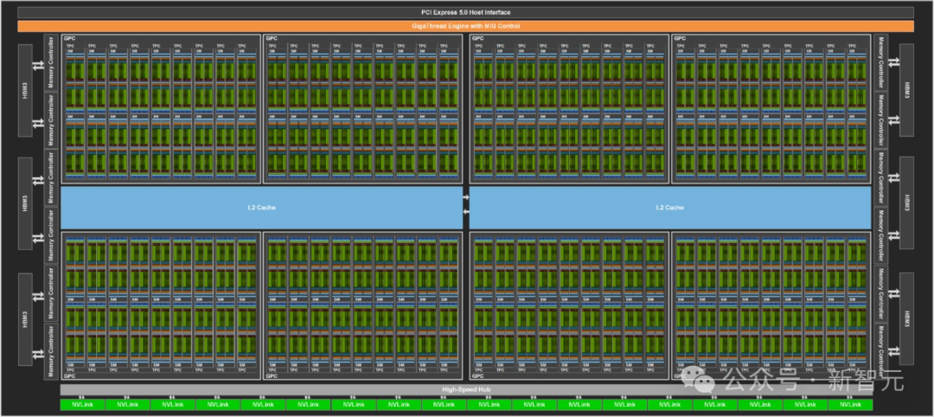Click the GPC label of the bottom-left cluster
Viewport: 934px width, 417px height.
(x=68, y=375)
